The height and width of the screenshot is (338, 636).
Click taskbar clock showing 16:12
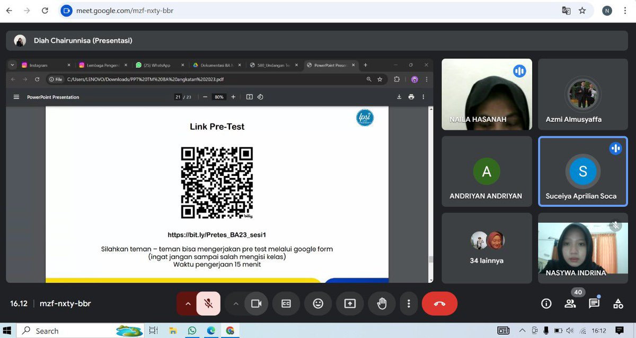pyautogui.click(x=599, y=331)
